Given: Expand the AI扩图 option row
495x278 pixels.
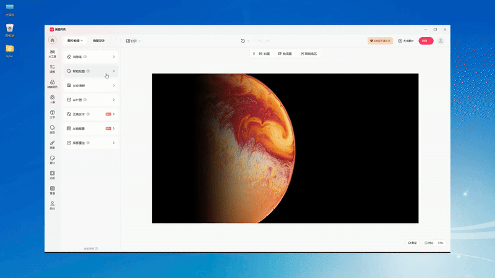Looking at the screenshot, I should pos(90,100).
